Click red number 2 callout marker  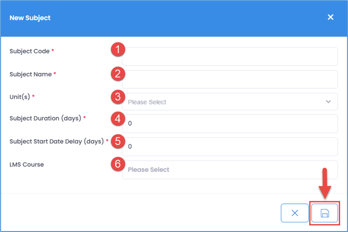click(x=118, y=73)
